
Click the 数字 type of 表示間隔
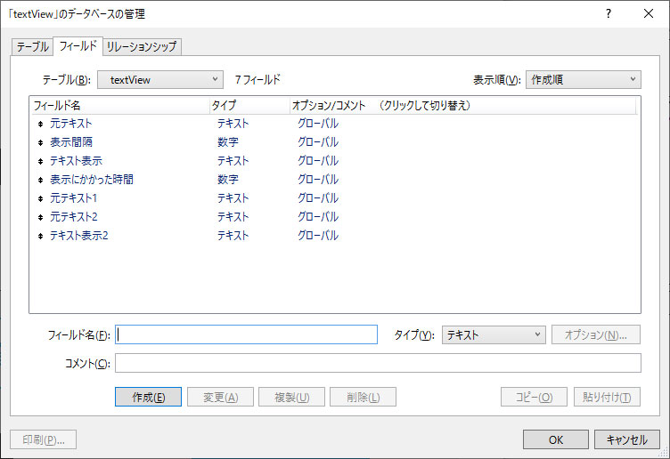(228, 142)
